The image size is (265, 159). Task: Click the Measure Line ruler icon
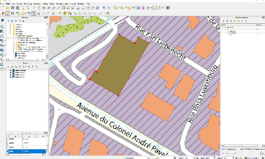coord(148,8)
